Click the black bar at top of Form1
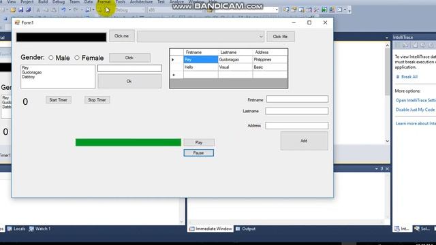Screen dimensions: 436x245 (61, 37)
